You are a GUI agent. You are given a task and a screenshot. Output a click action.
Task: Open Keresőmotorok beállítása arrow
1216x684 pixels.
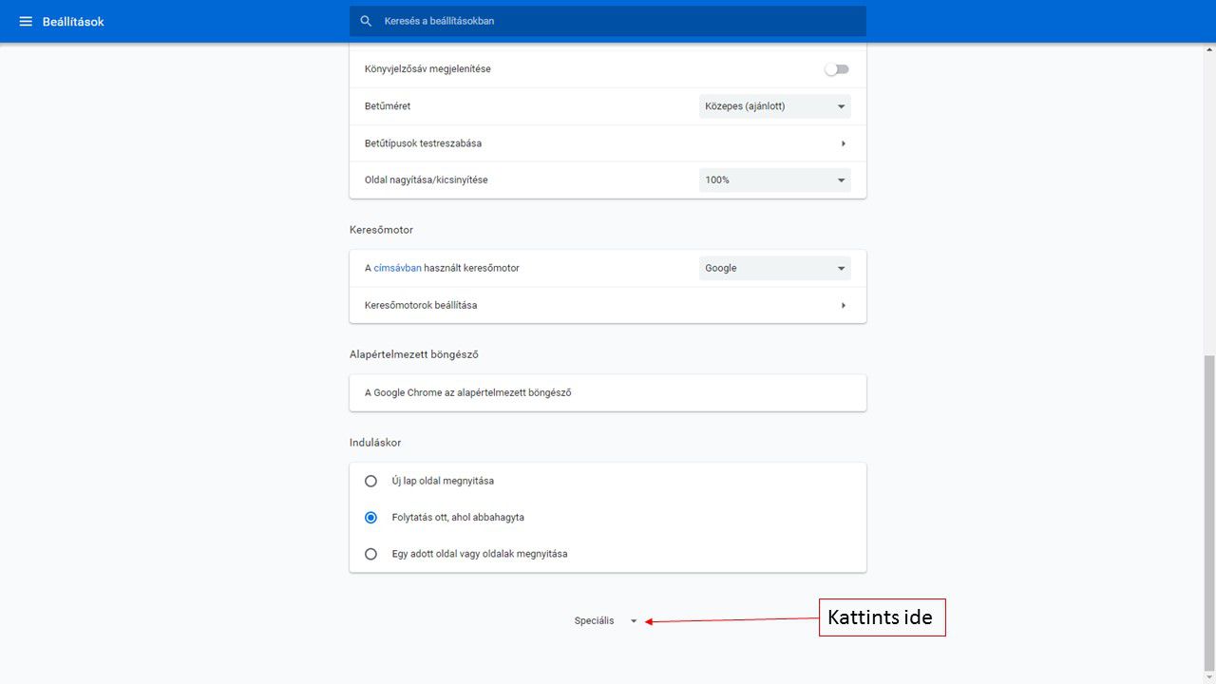click(843, 306)
